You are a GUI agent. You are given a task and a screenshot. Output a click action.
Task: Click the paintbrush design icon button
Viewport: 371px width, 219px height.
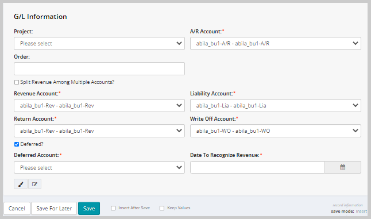[21, 184]
